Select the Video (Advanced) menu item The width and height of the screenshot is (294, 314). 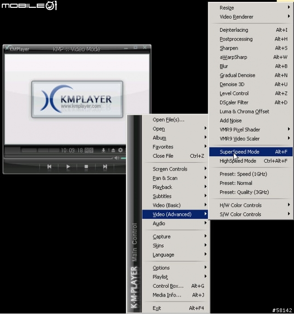(175, 214)
